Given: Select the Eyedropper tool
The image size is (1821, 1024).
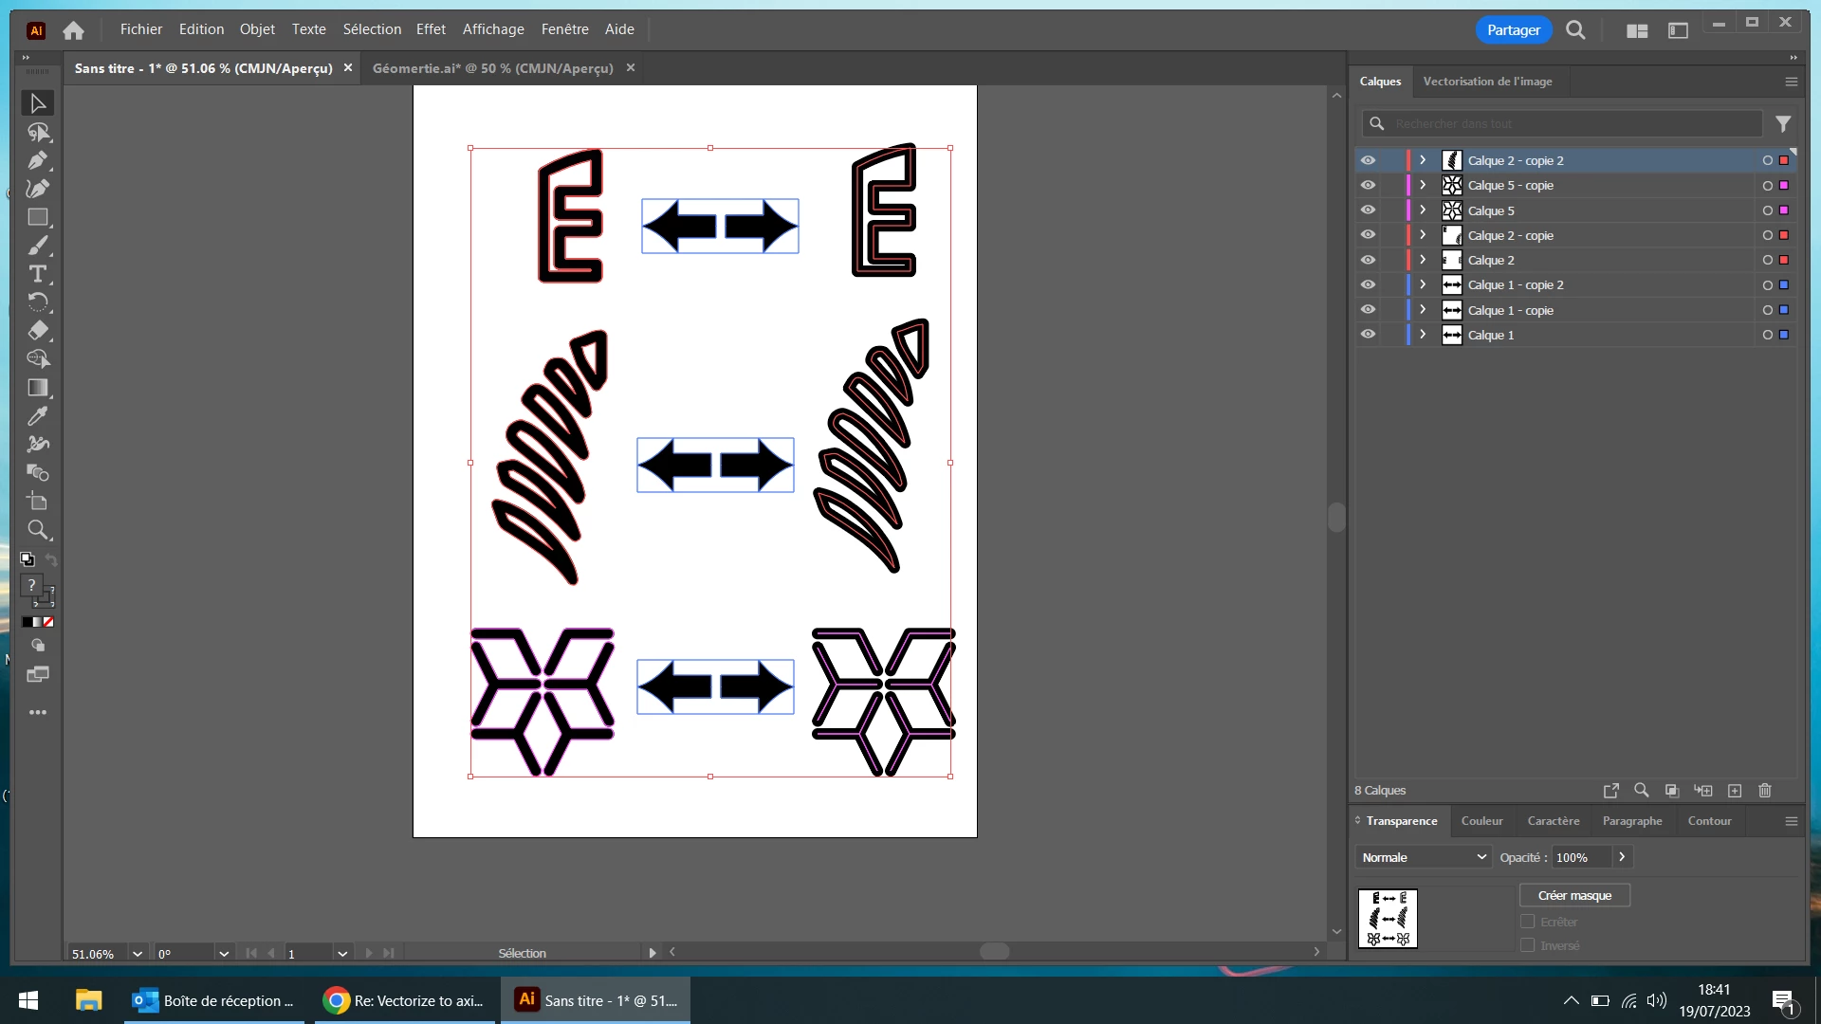Looking at the screenshot, I should [37, 416].
